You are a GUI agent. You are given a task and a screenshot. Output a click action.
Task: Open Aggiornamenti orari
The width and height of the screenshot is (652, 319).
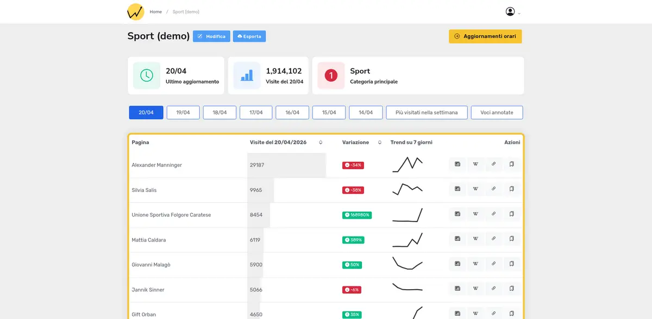point(485,36)
